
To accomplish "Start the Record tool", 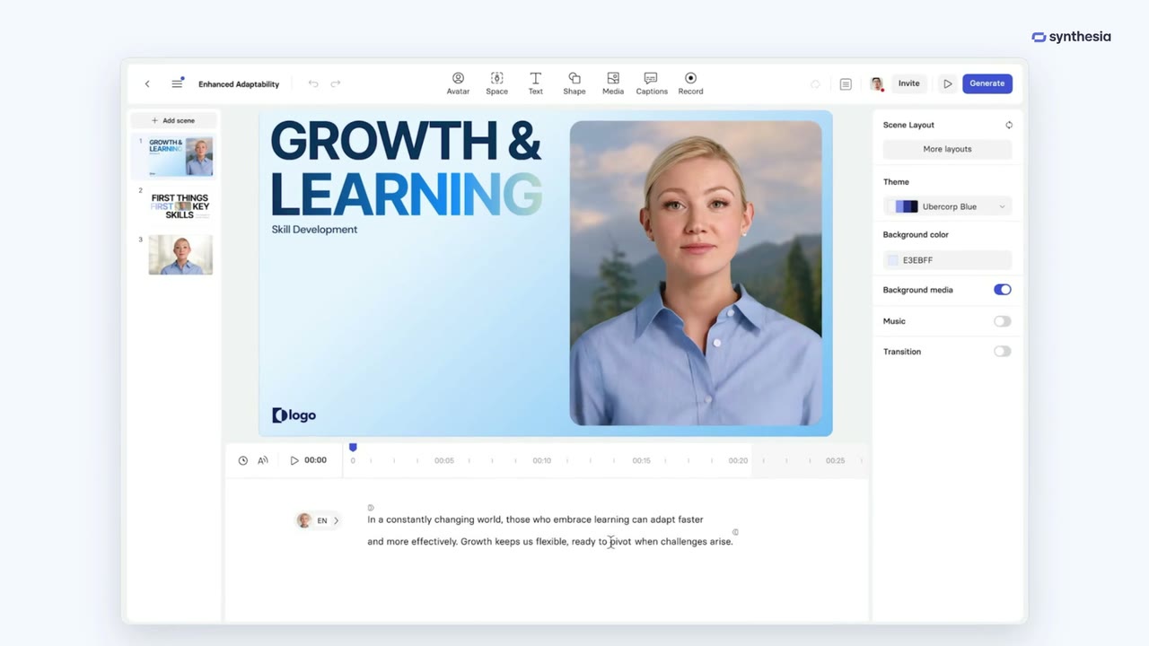I will tap(690, 83).
